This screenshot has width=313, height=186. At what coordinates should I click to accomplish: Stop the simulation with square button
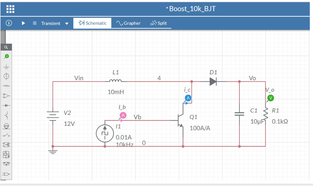pos(35,23)
